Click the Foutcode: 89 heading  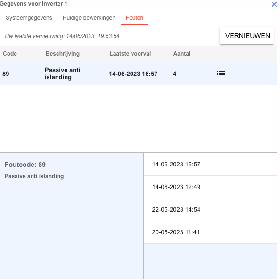pyautogui.click(x=25, y=165)
